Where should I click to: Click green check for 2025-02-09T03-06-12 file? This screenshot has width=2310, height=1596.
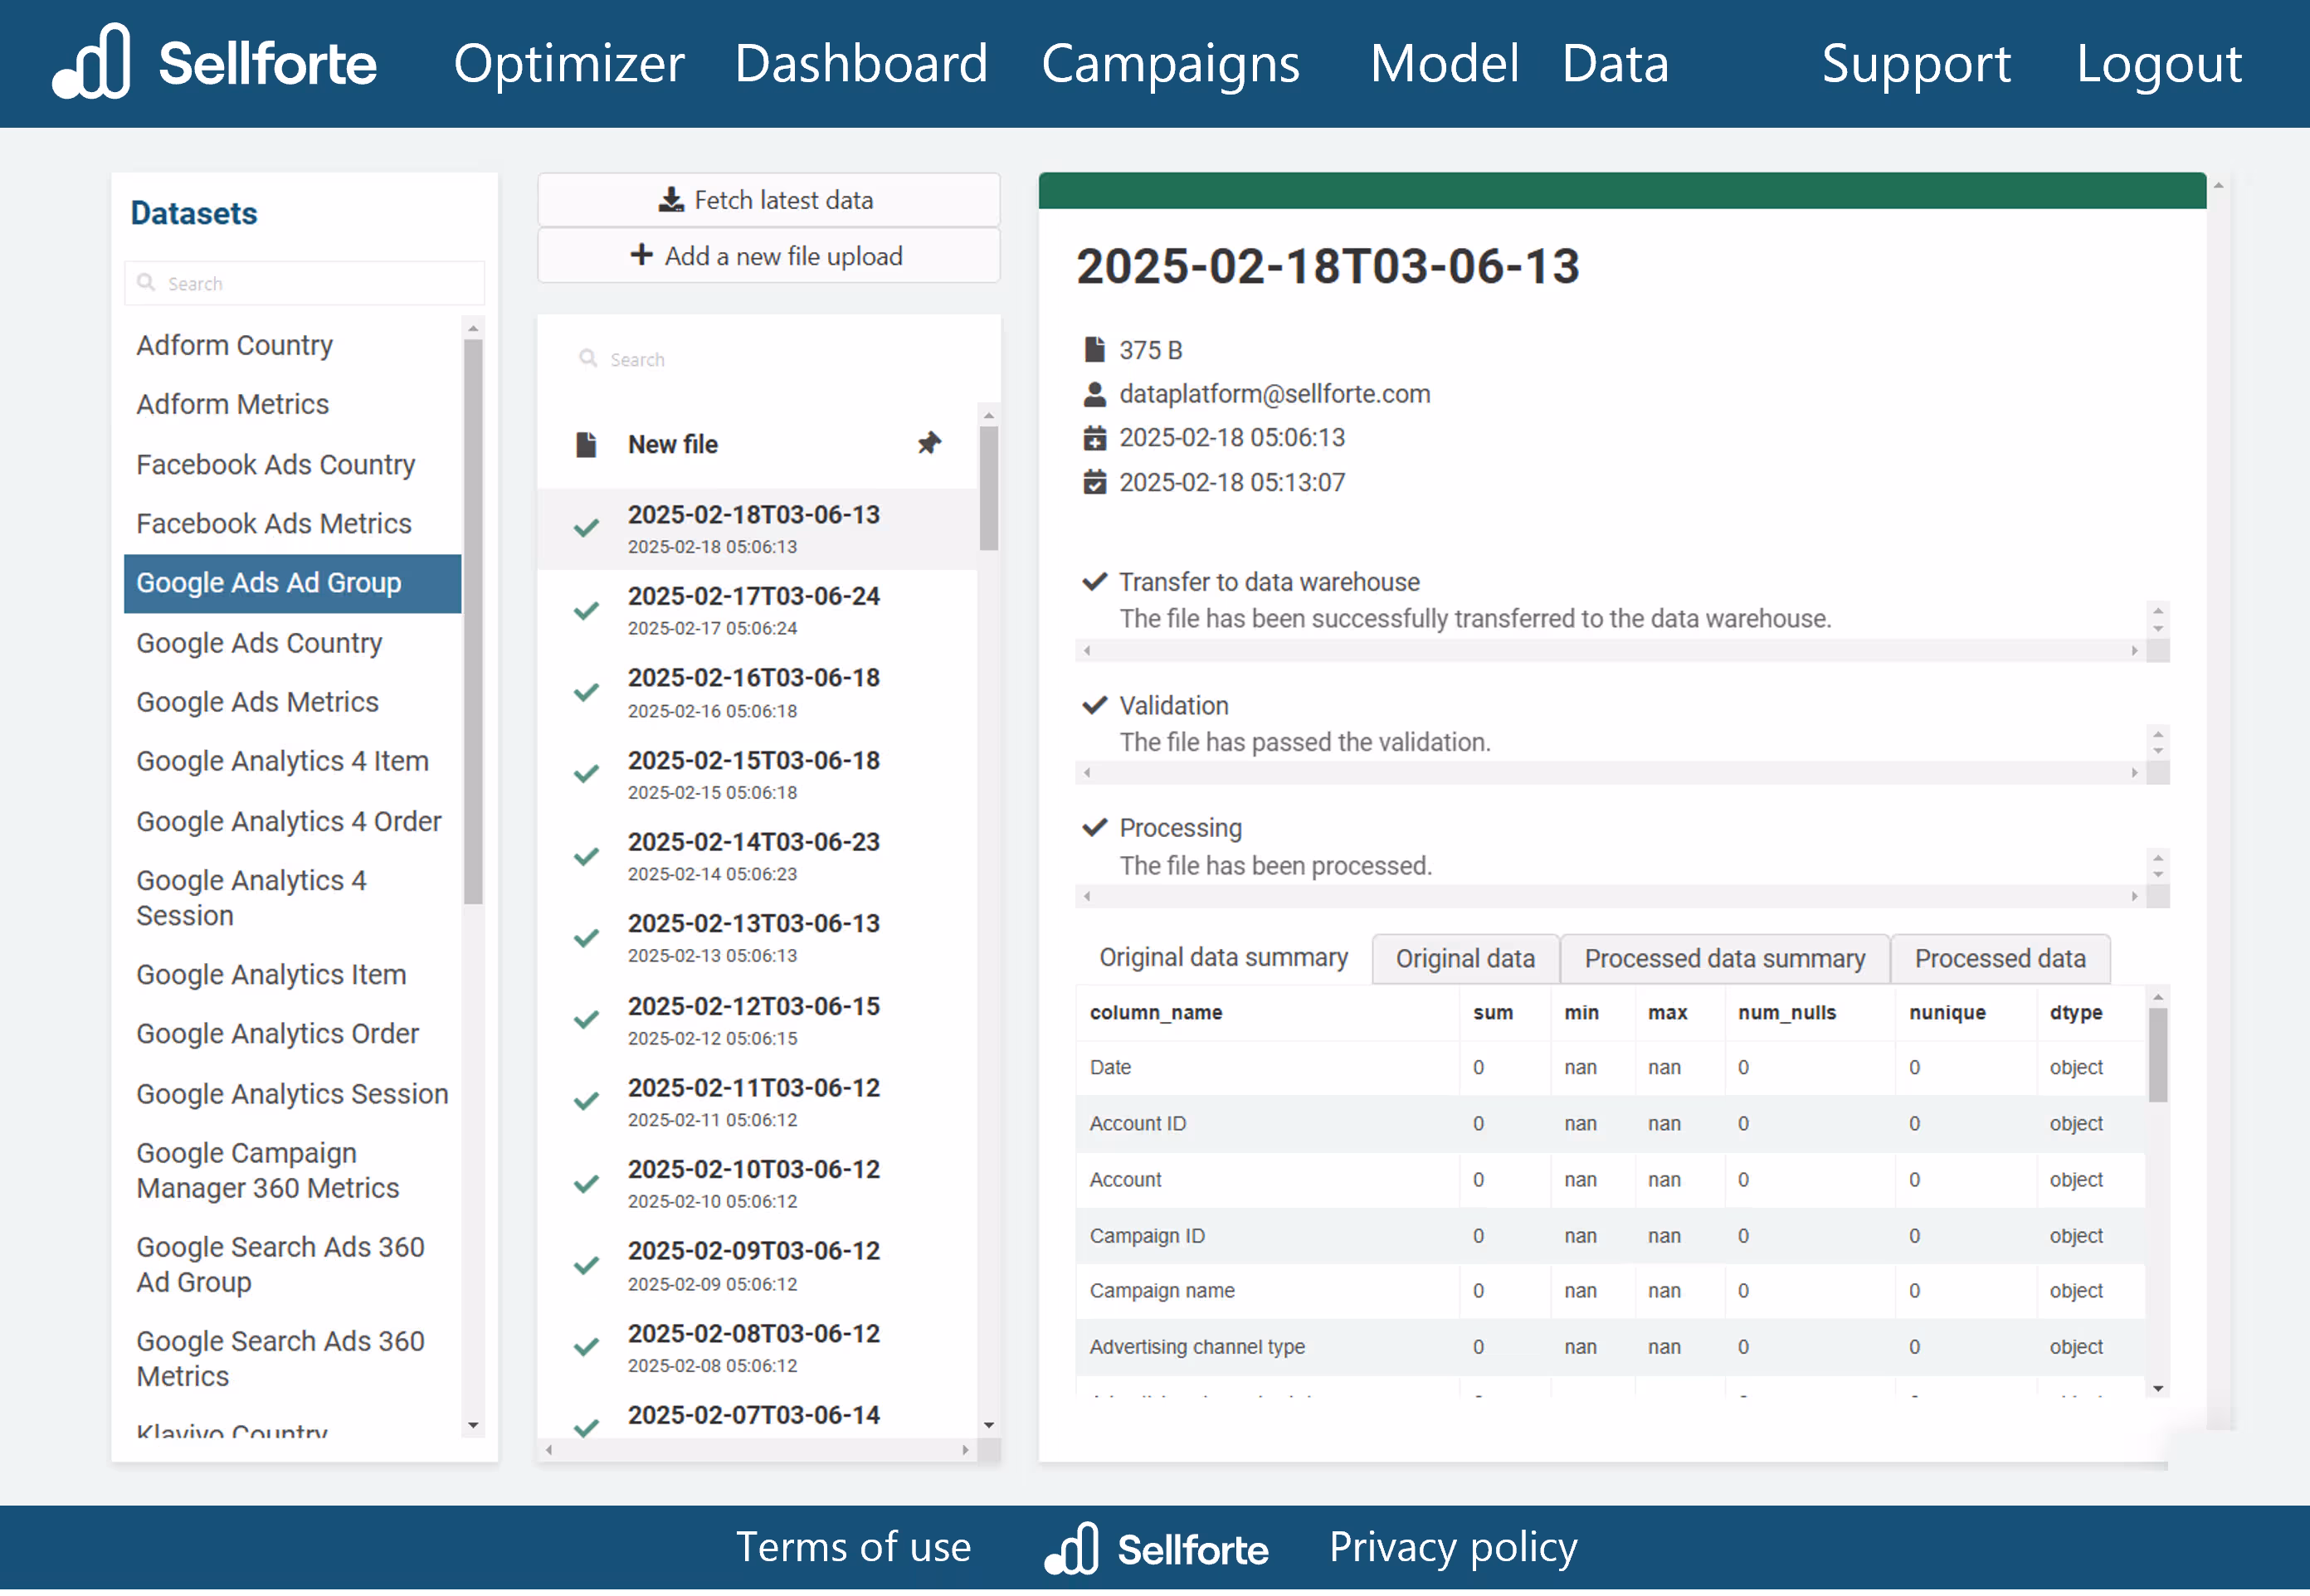click(587, 1266)
